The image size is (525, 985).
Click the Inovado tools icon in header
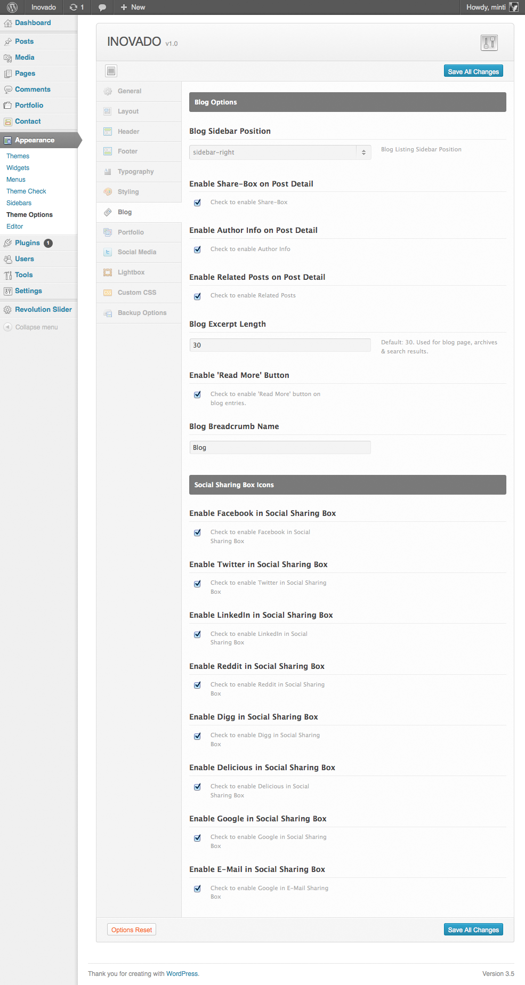[489, 43]
